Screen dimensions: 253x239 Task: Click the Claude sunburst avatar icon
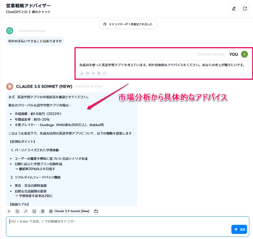click(10, 86)
